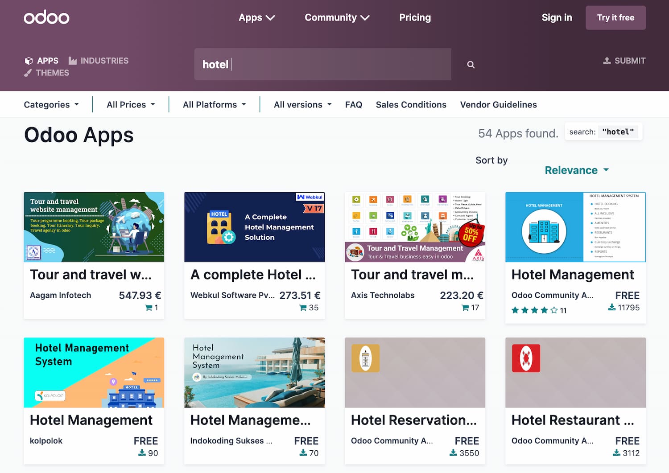Open Tour and travel website management thumbnail
This screenshot has width=669, height=473.
[94, 227]
